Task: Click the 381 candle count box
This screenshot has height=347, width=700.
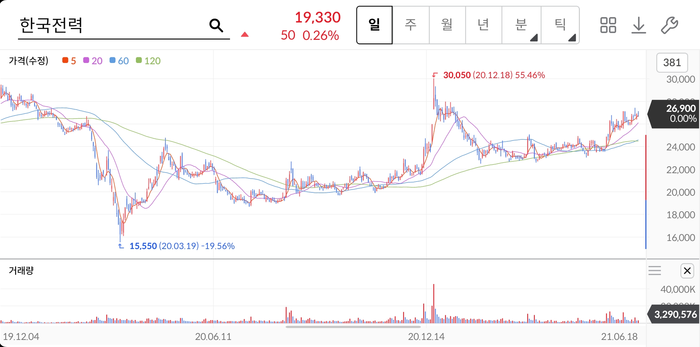Action: (x=672, y=63)
